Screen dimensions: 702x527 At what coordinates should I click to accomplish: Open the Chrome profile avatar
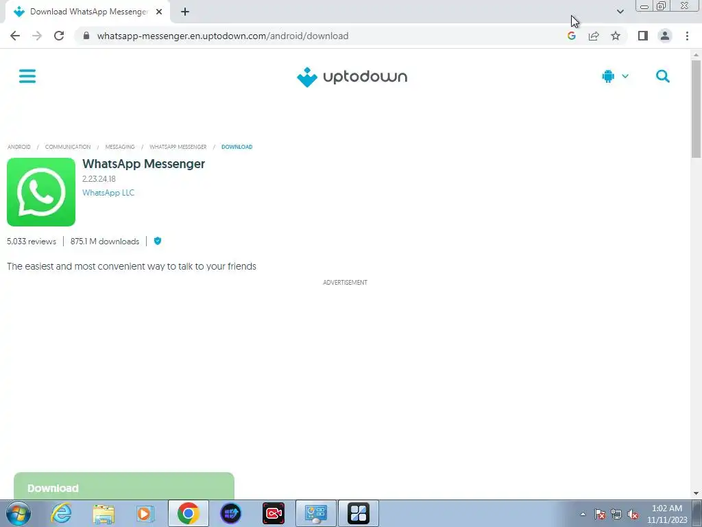pyautogui.click(x=665, y=36)
